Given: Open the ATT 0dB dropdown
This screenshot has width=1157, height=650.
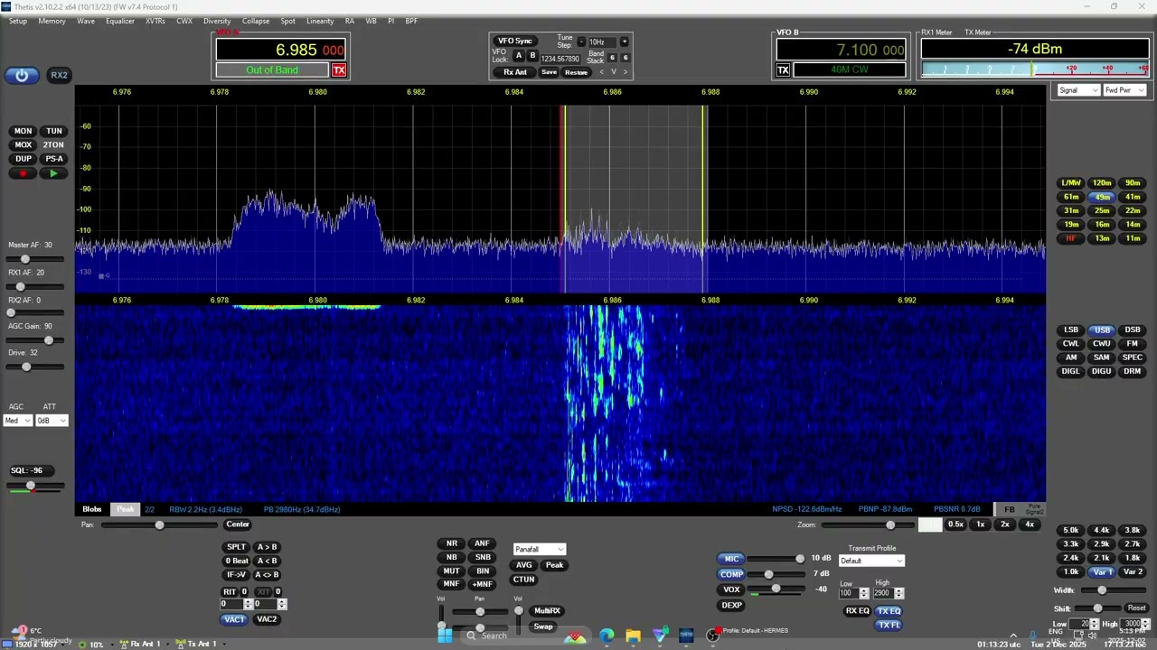Looking at the screenshot, I should 52,421.
